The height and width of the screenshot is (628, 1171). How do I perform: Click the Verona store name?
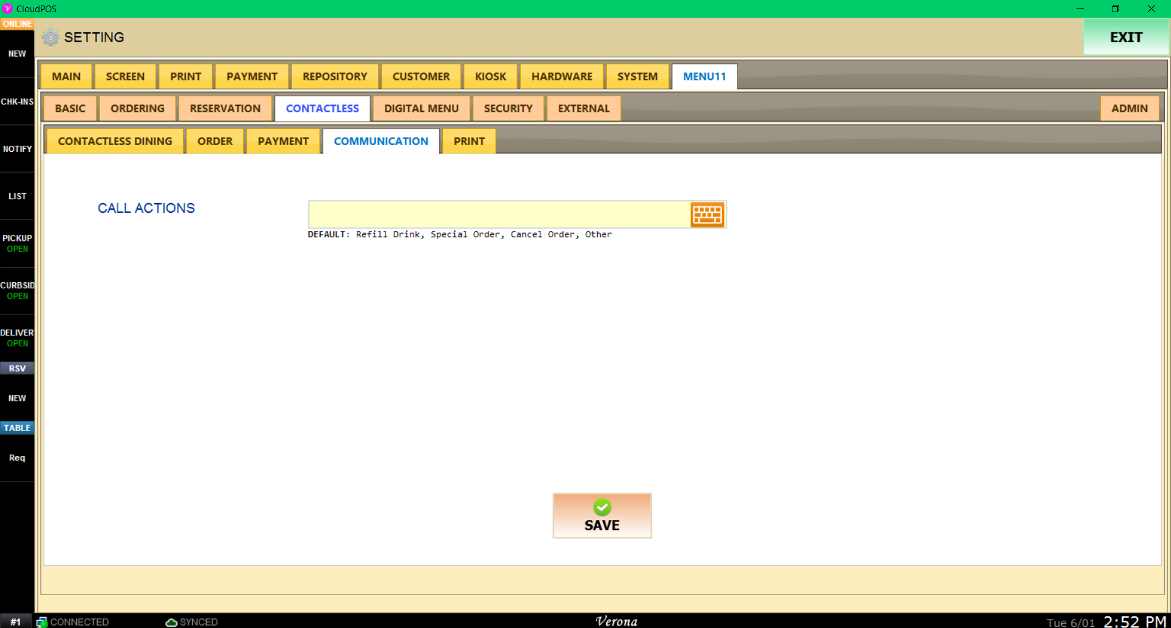(x=617, y=621)
